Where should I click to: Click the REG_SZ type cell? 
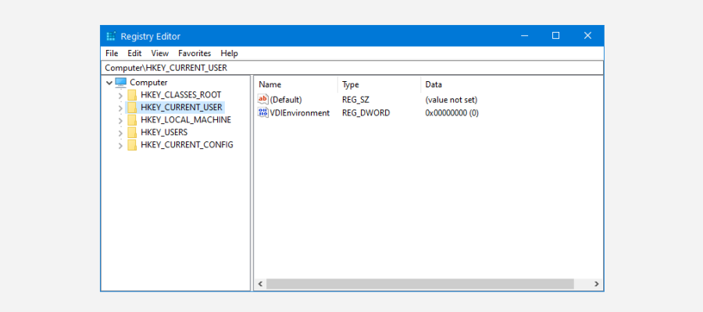pyautogui.click(x=355, y=100)
